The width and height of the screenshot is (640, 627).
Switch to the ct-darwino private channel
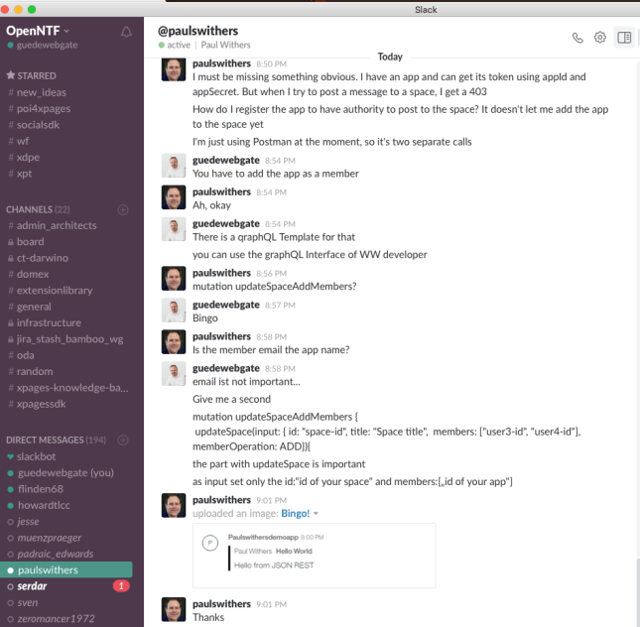point(38,258)
